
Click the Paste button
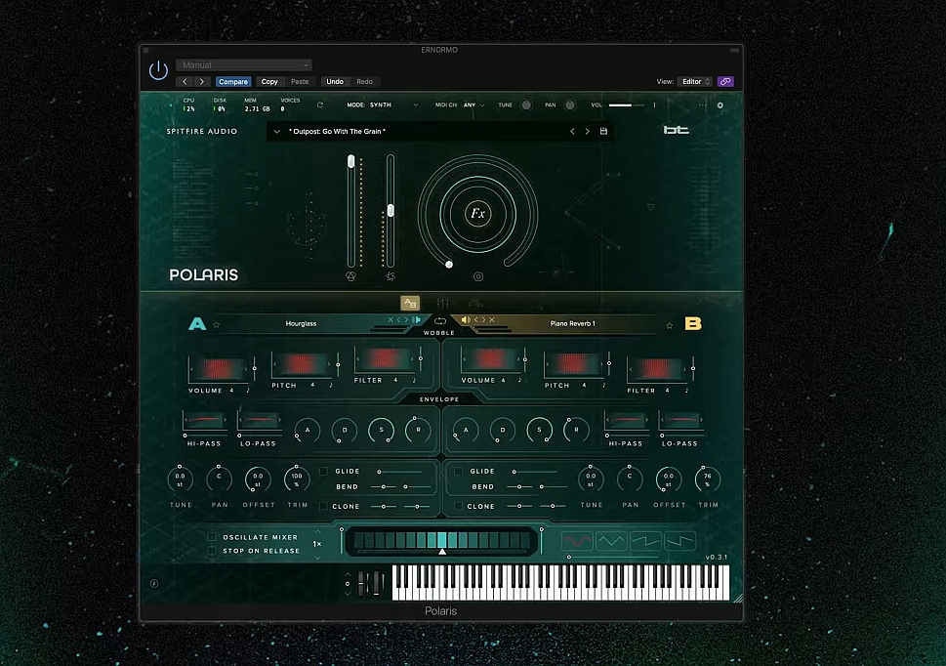[x=300, y=81]
